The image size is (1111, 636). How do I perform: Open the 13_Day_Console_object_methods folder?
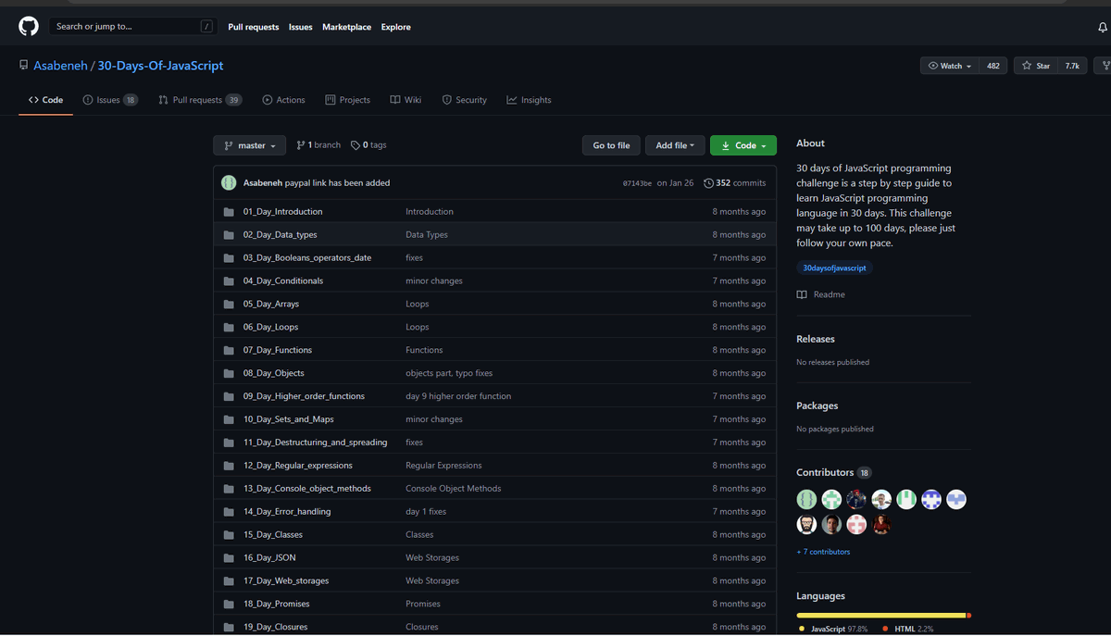coord(307,489)
